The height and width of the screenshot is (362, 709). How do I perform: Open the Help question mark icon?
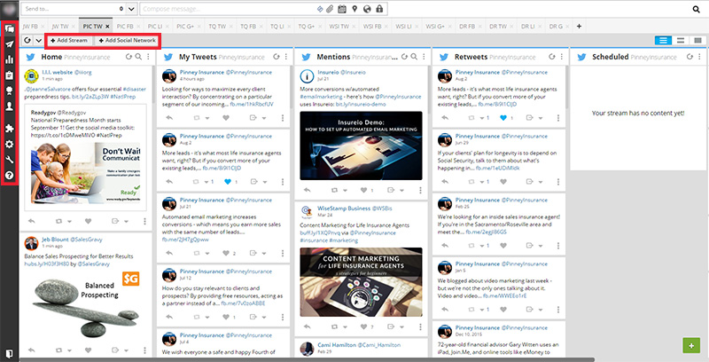click(9, 176)
